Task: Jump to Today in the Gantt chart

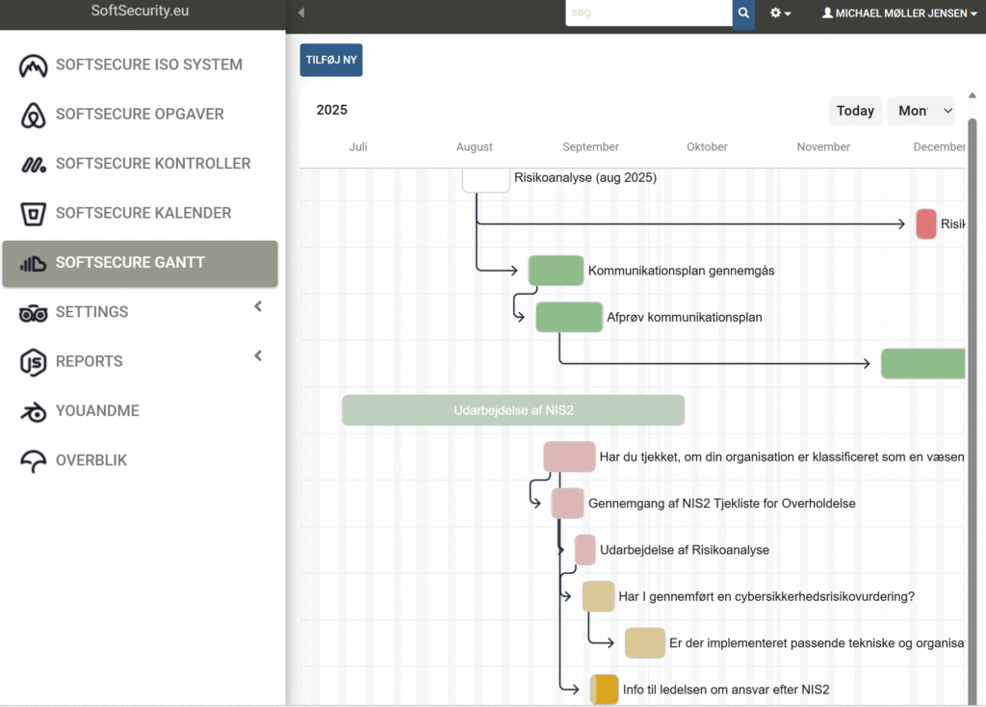Action: click(854, 111)
